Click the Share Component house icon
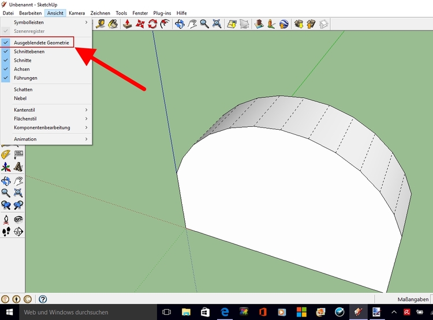Image resolution: width=433 pixels, height=320 pixels. tap(324, 24)
